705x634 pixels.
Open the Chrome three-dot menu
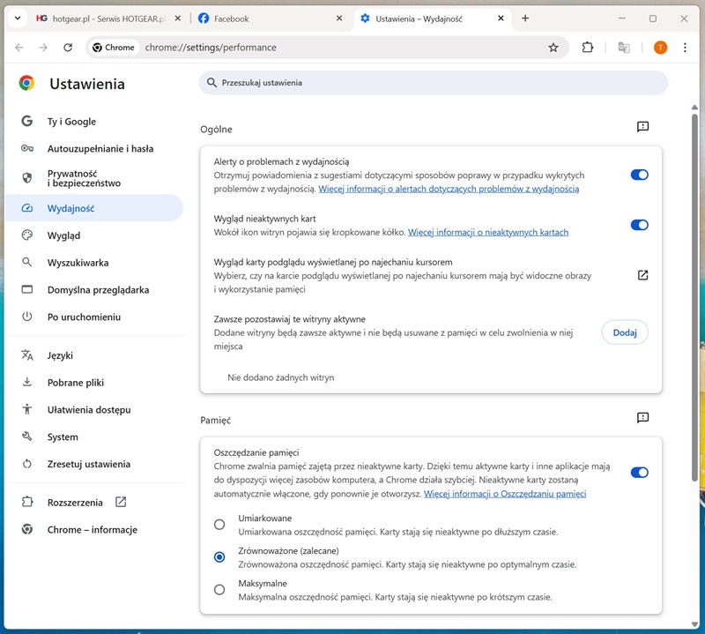pyautogui.click(x=685, y=48)
